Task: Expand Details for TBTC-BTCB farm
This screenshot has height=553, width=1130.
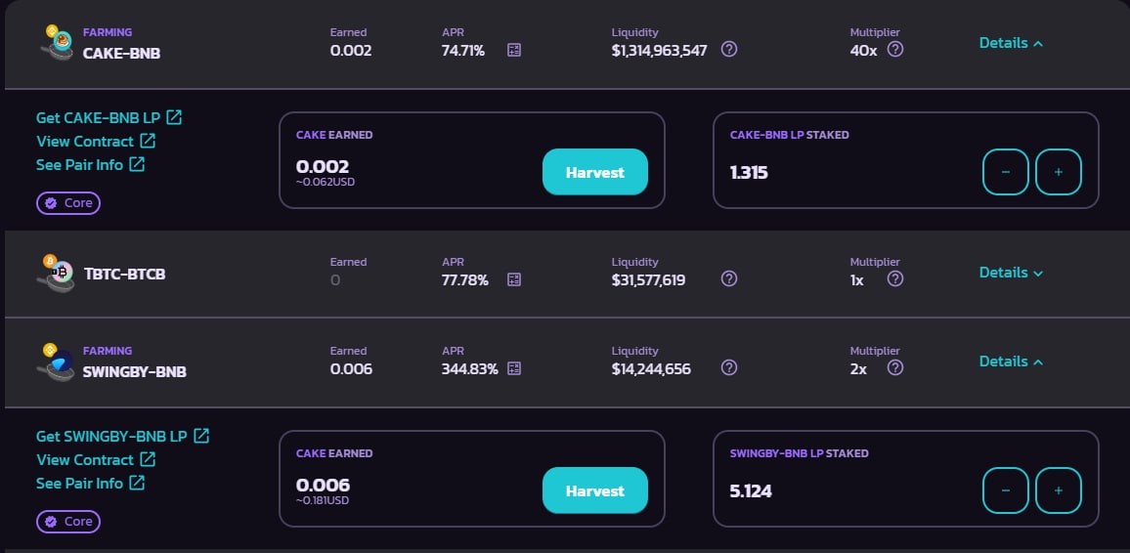Action: coord(1011,273)
